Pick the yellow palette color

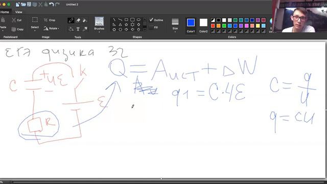258,26
